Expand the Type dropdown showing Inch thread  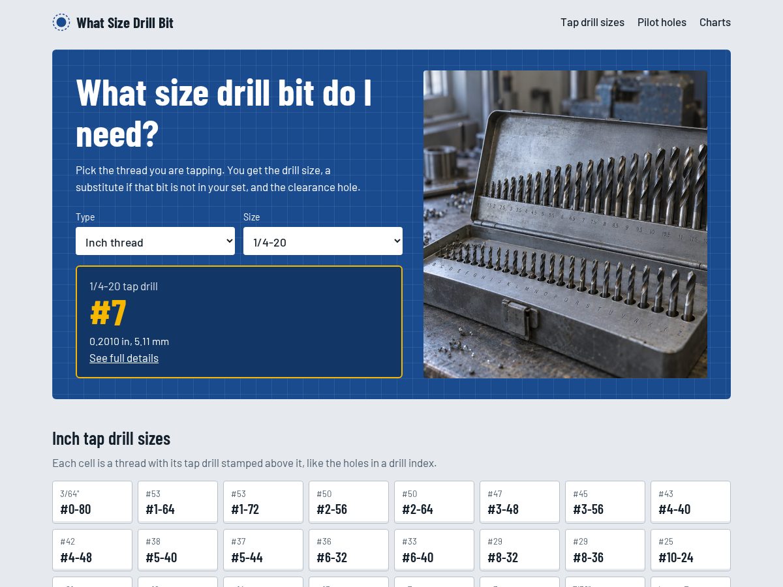pyautogui.click(x=155, y=241)
